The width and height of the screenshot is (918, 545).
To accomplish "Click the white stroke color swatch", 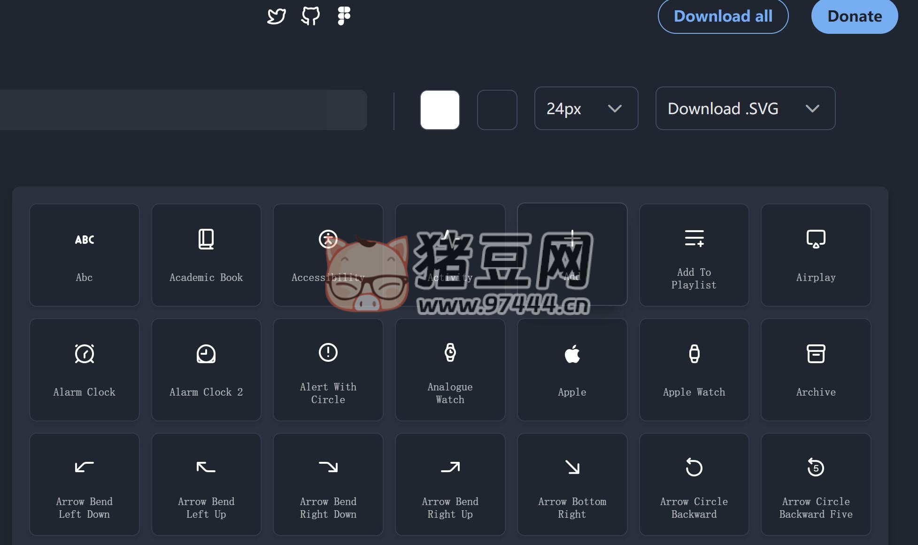I will point(440,109).
